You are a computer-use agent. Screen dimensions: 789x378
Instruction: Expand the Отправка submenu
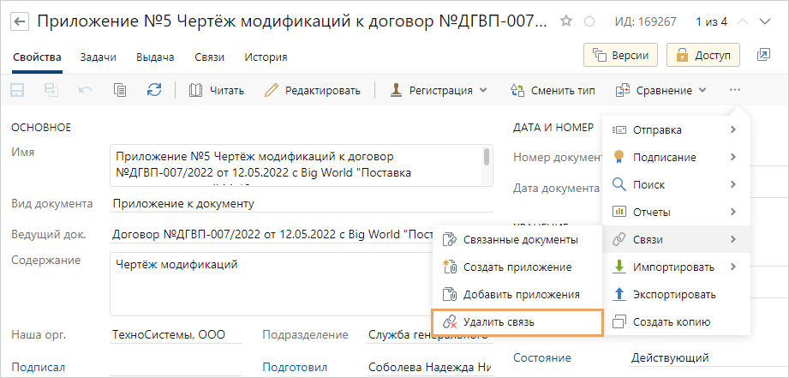point(676,130)
